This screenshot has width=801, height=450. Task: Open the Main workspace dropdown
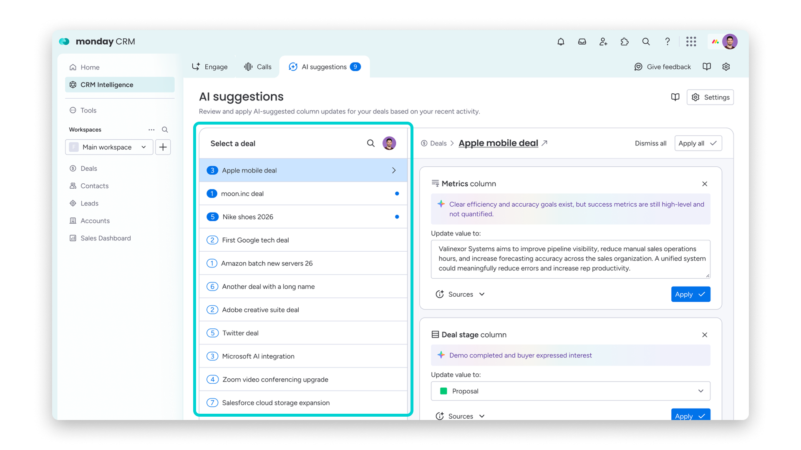tap(109, 147)
